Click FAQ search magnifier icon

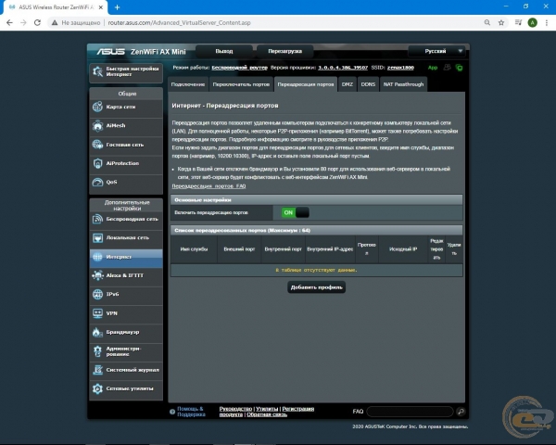tap(461, 412)
